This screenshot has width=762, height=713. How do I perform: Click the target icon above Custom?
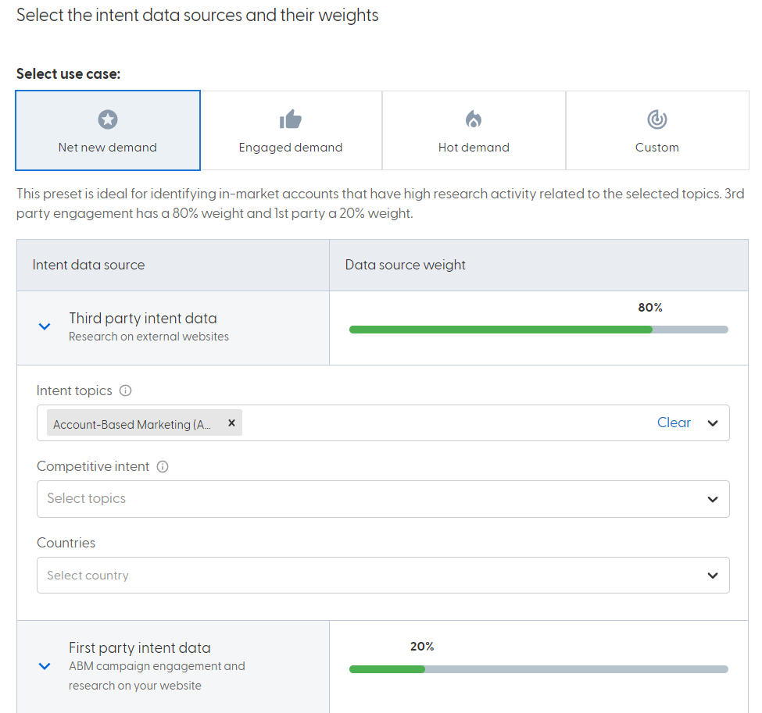656,119
